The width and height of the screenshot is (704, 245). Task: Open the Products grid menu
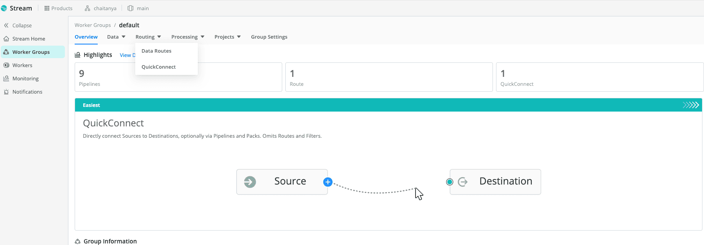pyautogui.click(x=58, y=8)
